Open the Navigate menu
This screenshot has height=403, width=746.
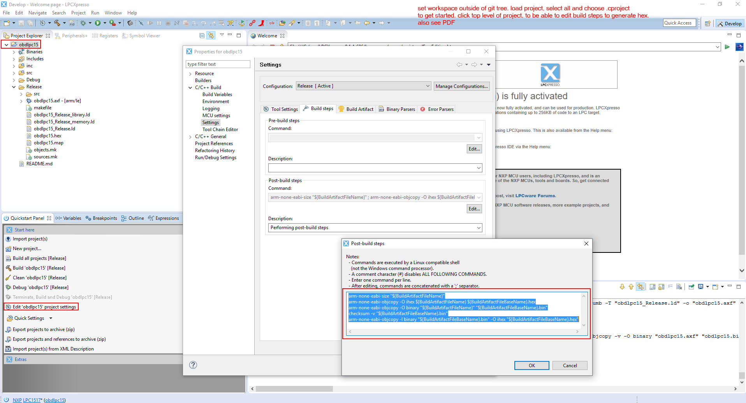pos(37,13)
